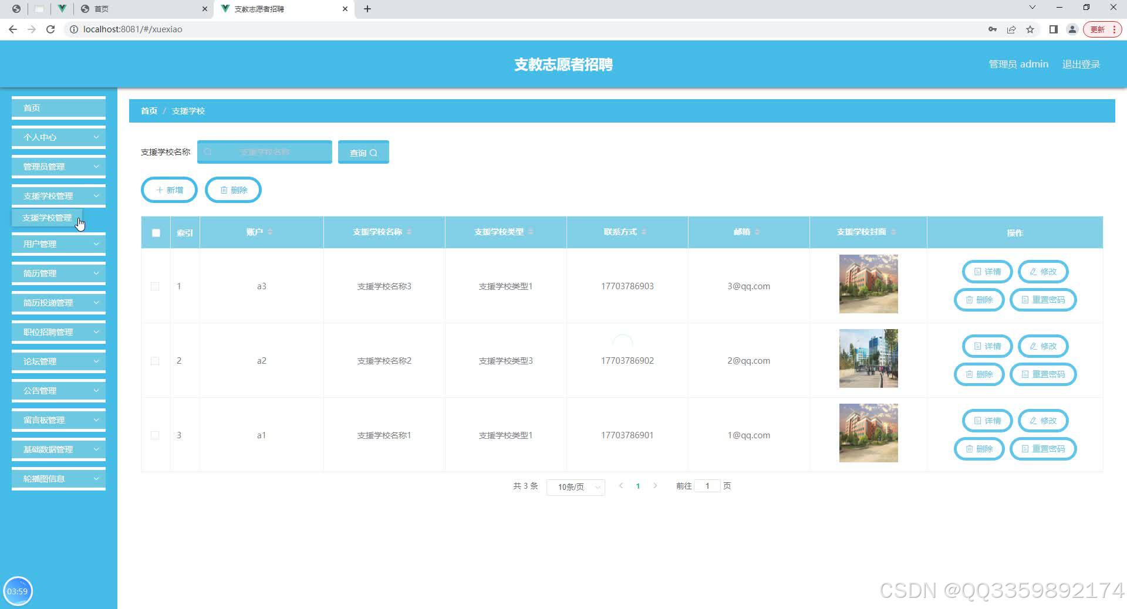Screen dimensions: 1127x609
Task: Open the share page icon in address bar
Action: [1011, 29]
